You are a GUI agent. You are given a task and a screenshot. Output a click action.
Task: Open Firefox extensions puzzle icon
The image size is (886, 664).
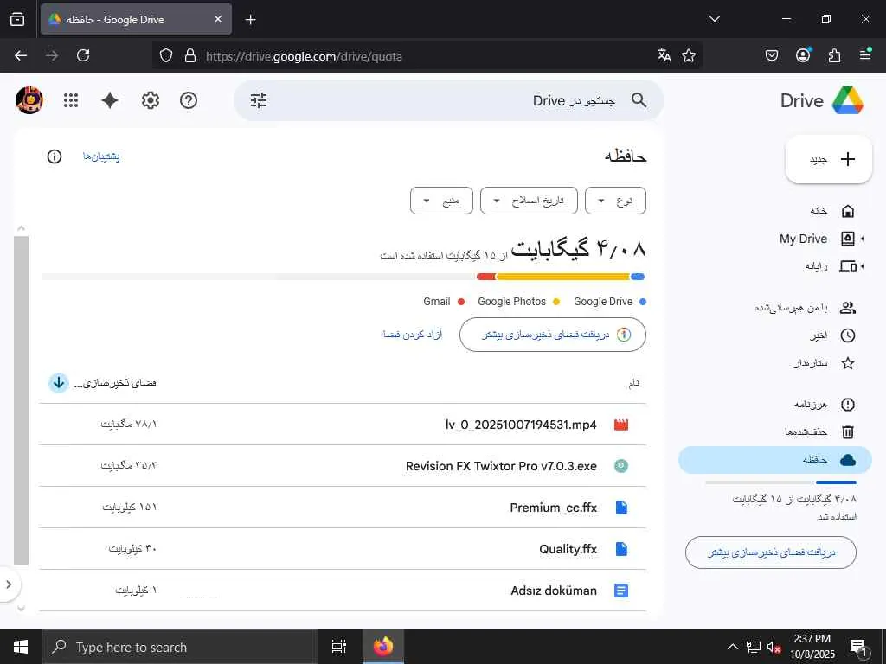(x=835, y=55)
